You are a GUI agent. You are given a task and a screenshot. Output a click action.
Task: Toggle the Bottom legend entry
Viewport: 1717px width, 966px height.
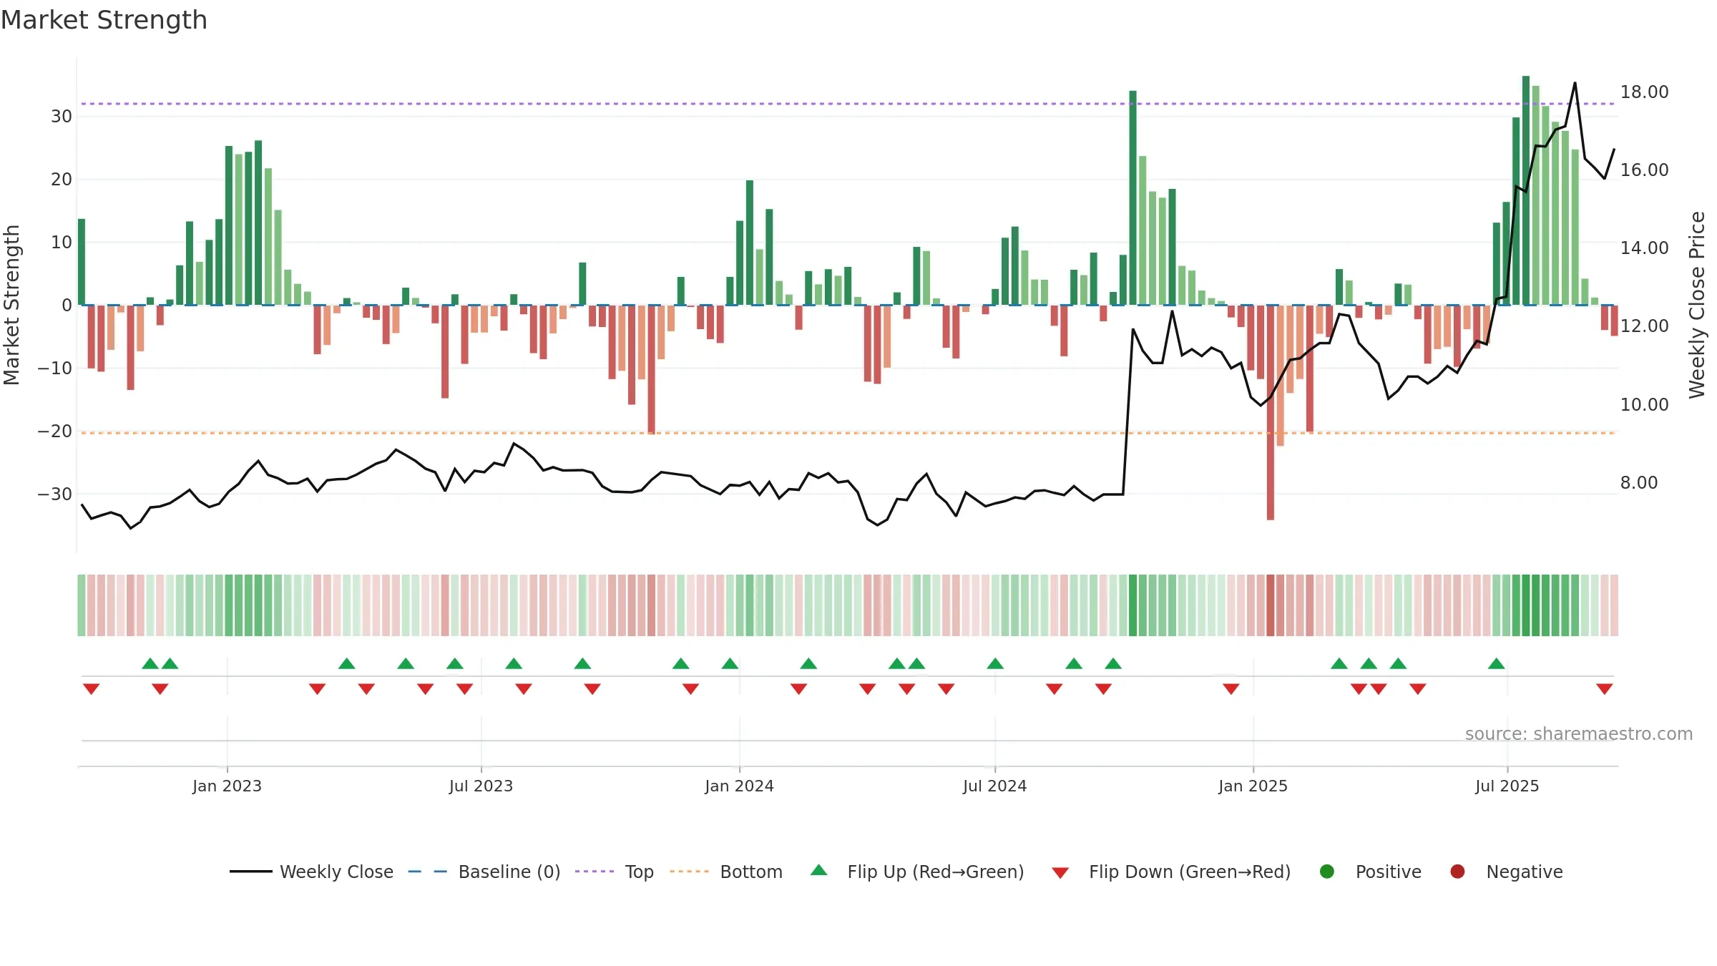pos(726,872)
